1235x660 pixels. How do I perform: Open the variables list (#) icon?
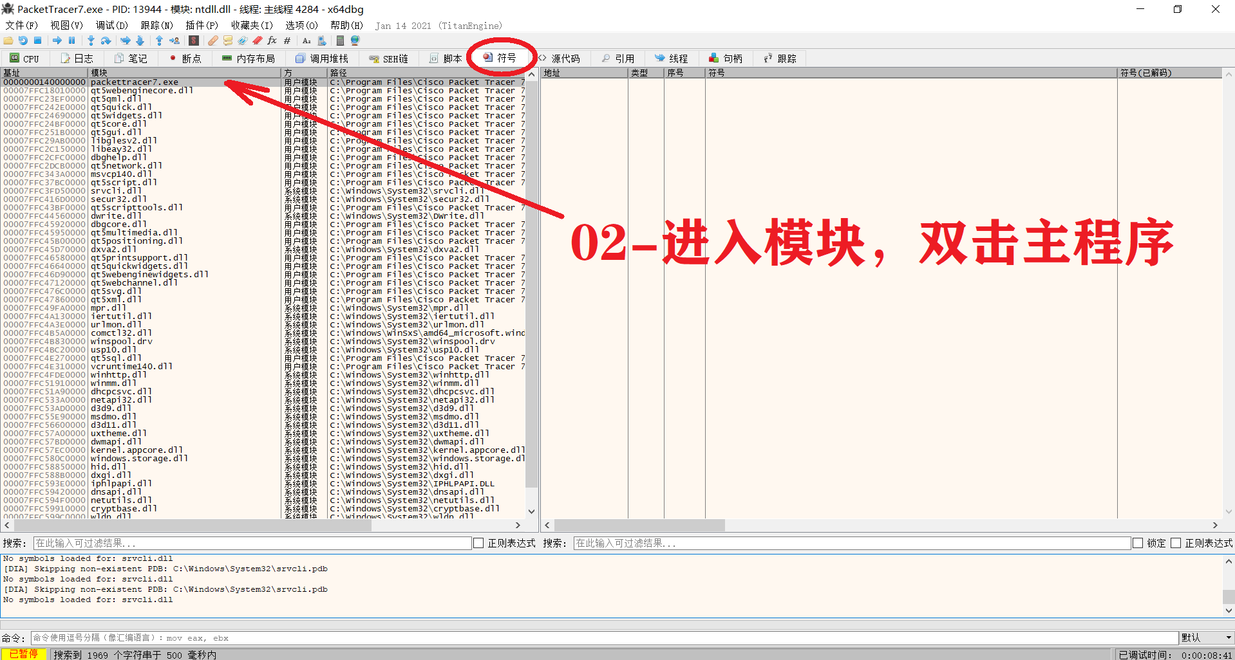point(287,41)
